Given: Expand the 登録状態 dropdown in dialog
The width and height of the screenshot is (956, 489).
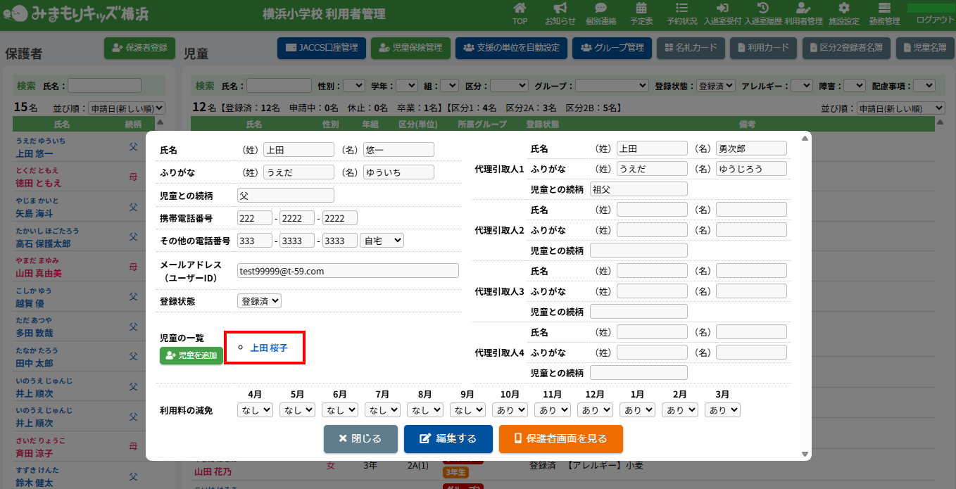Looking at the screenshot, I should pyautogui.click(x=259, y=300).
